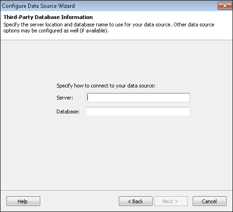Advance using the "Next >" button
233x212 pixels.
pos(171,201)
